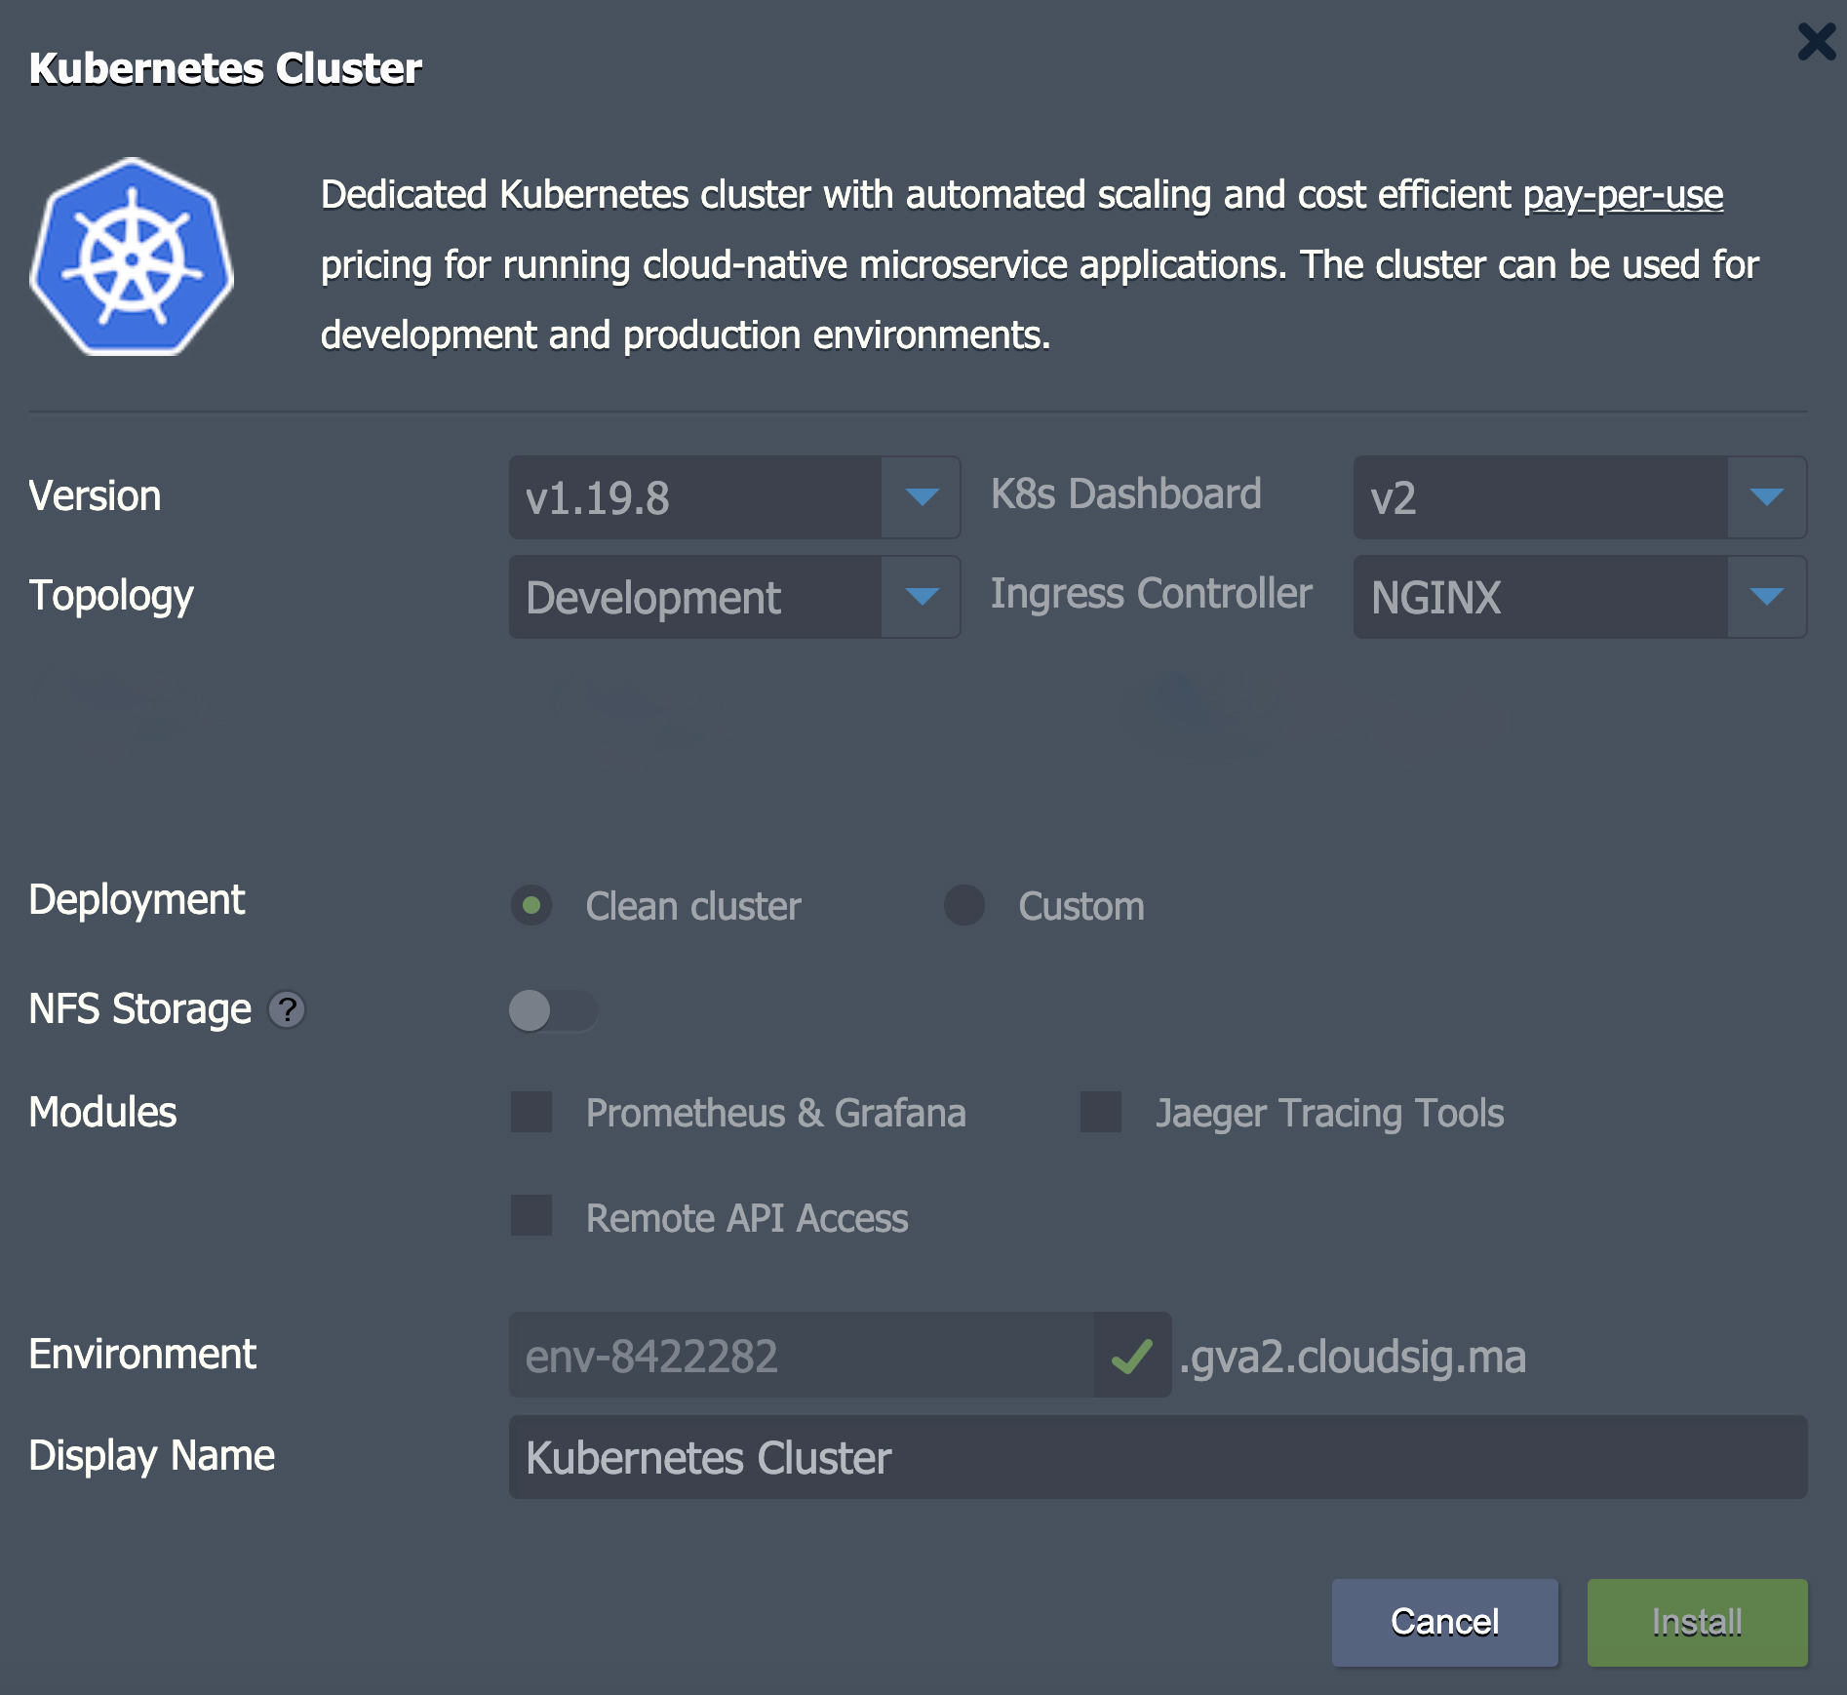Click the Clean cluster label text
This screenshot has width=1847, height=1695.
point(693,906)
